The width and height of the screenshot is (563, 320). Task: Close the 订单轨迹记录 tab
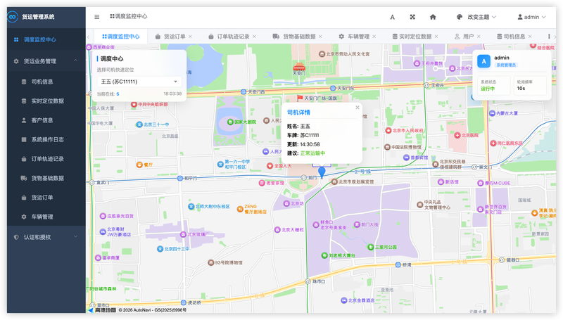coord(254,37)
